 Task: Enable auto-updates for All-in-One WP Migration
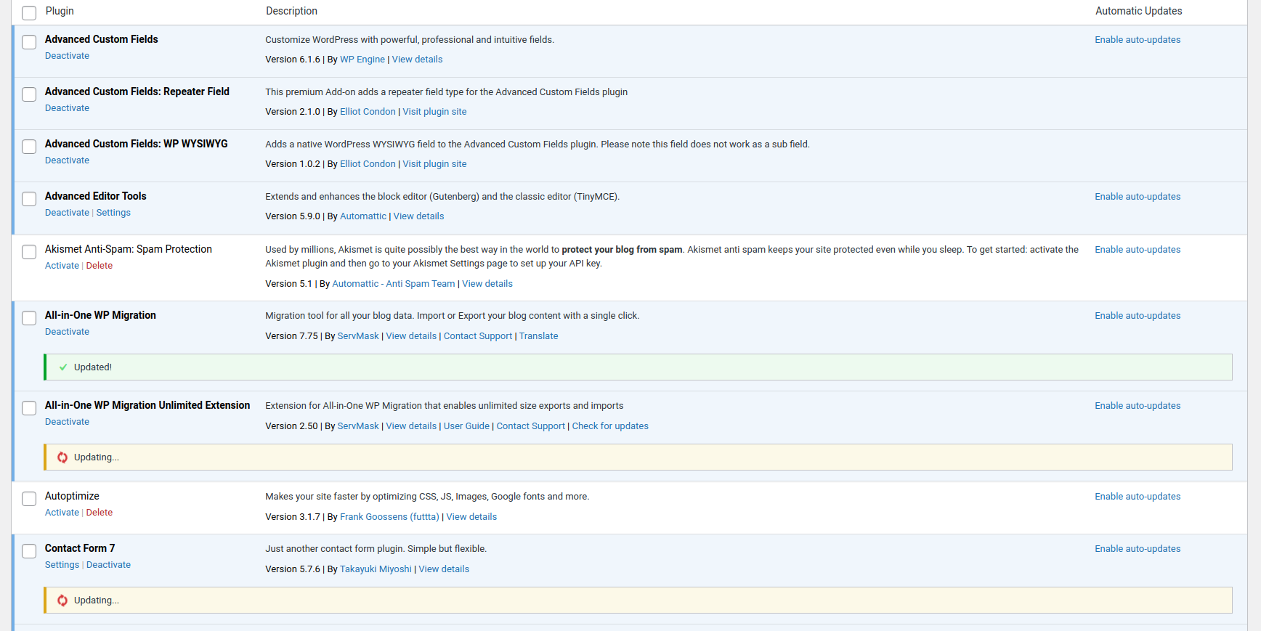click(1137, 316)
